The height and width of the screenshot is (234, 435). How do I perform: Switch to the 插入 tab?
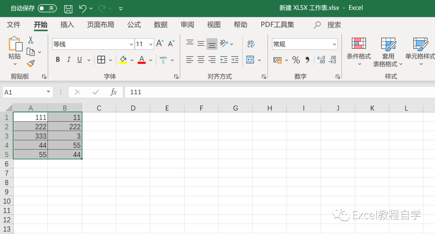tap(67, 25)
